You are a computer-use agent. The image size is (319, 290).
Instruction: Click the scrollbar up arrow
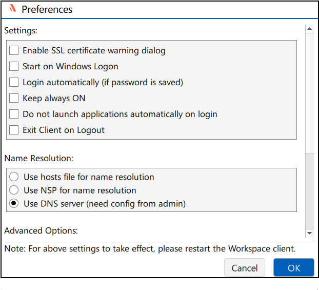309,29
